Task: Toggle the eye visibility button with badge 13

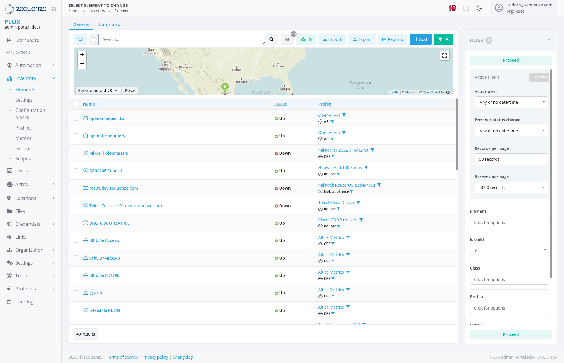Action: tap(287, 39)
